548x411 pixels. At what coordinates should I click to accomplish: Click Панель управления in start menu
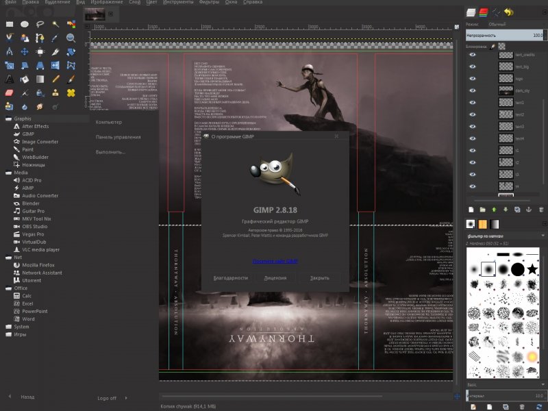(x=118, y=137)
